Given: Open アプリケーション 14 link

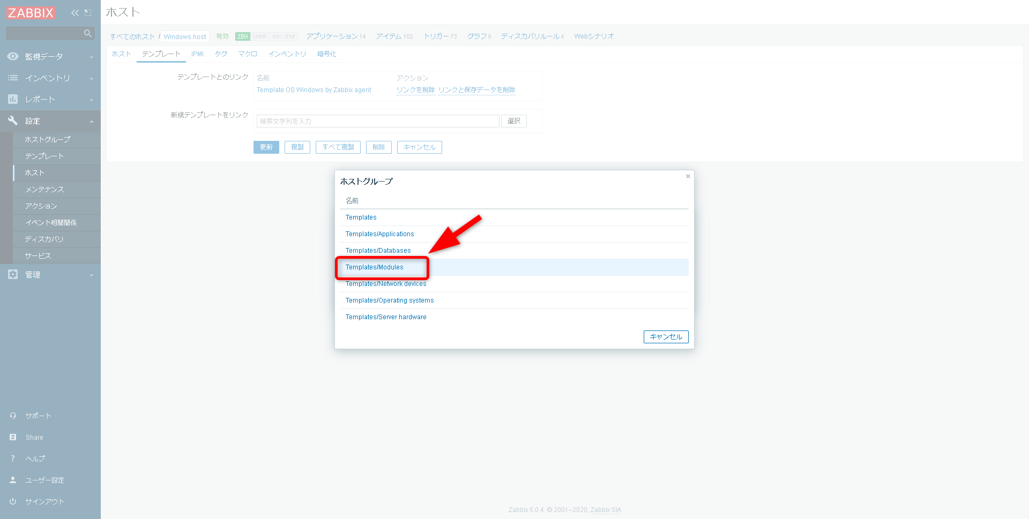Looking at the screenshot, I should coord(336,36).
